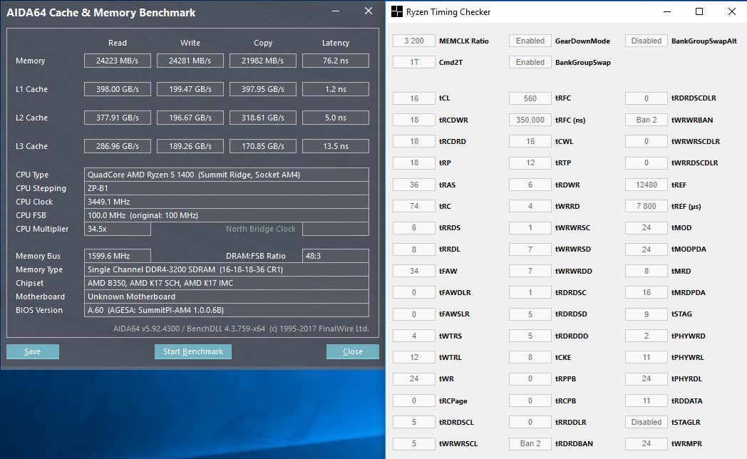Click the tSTAGLR Disabled box
Screen dimensions: 747x459
coord(646,422)
